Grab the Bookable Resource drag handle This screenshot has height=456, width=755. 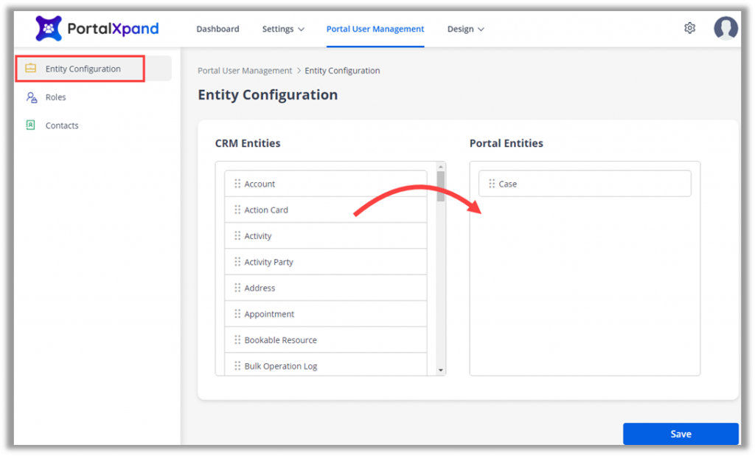237,340
